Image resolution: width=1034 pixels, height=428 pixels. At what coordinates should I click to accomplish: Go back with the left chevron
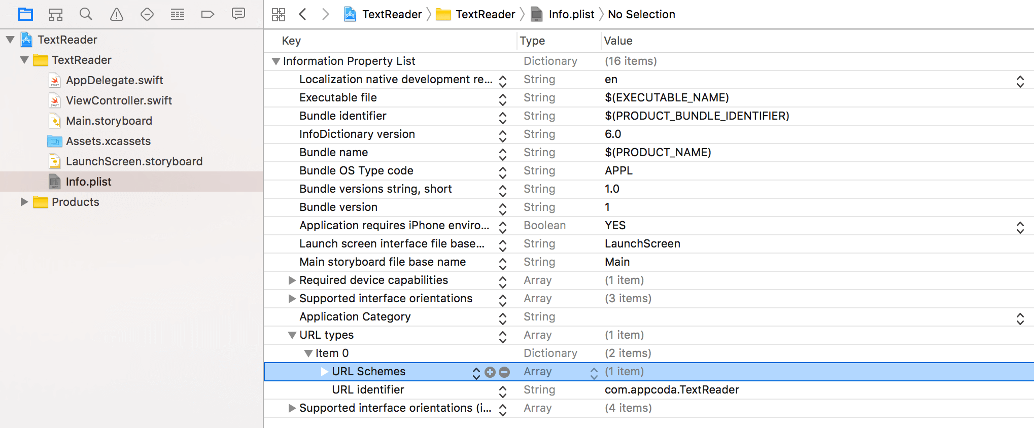(x=303, y=14)
